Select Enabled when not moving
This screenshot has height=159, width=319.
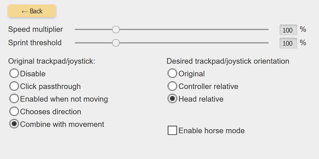pyautogui.click(x=14, y=99)
